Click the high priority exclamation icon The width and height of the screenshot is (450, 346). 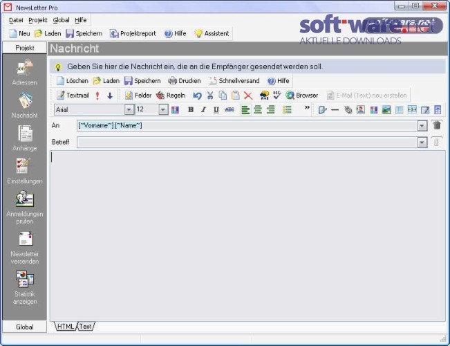pos(97,95)
